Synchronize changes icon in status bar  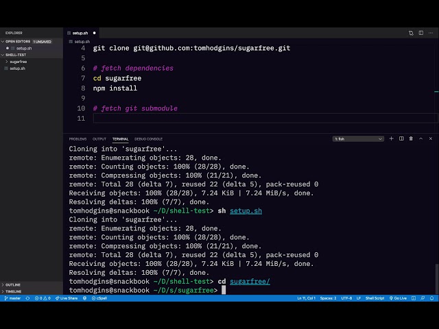(27, 298)
